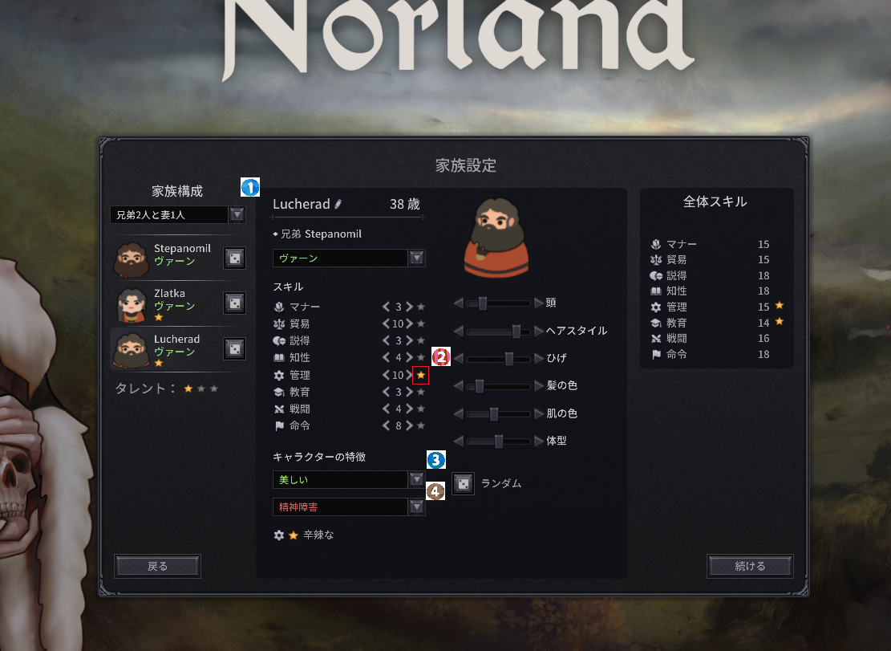Select Zlatka in the family list
The height and width of the screenshot is (651, 891).
click(164, 303)
